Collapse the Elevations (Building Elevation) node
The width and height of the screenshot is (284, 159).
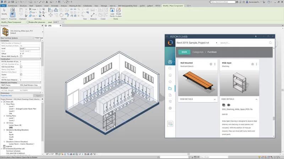[x=4, y=130]
